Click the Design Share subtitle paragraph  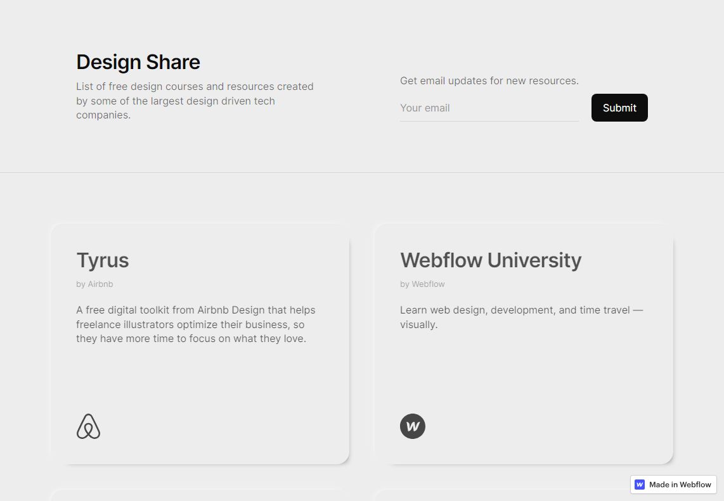pyautogui.click(x=195, y=101)
